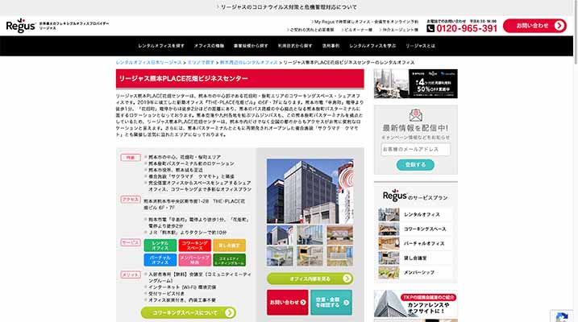Click the envelope newsletter icon
Screen dimensions: 578x322
[x=416, y=115]
